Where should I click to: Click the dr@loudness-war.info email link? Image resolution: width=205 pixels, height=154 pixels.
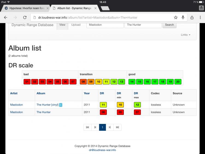pos(102,150)
